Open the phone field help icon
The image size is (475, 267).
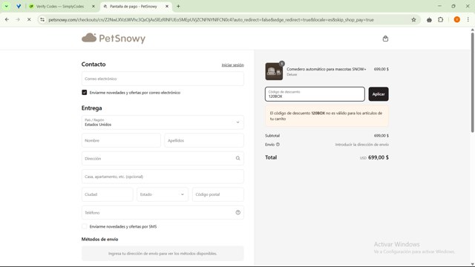(x=237, y=213)
